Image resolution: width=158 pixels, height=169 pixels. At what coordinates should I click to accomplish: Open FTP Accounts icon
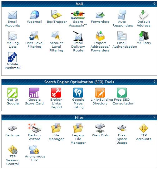click(x=144, y=128)
